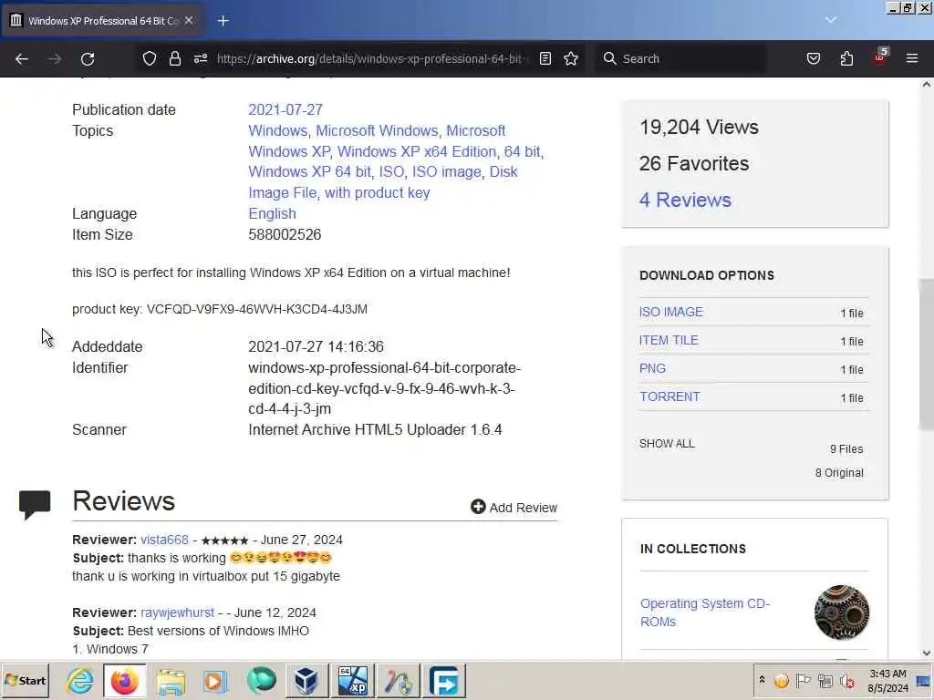Open the 64 bit topic link
The width and height of the screenshot is (934, 700).
pos(522,151)
